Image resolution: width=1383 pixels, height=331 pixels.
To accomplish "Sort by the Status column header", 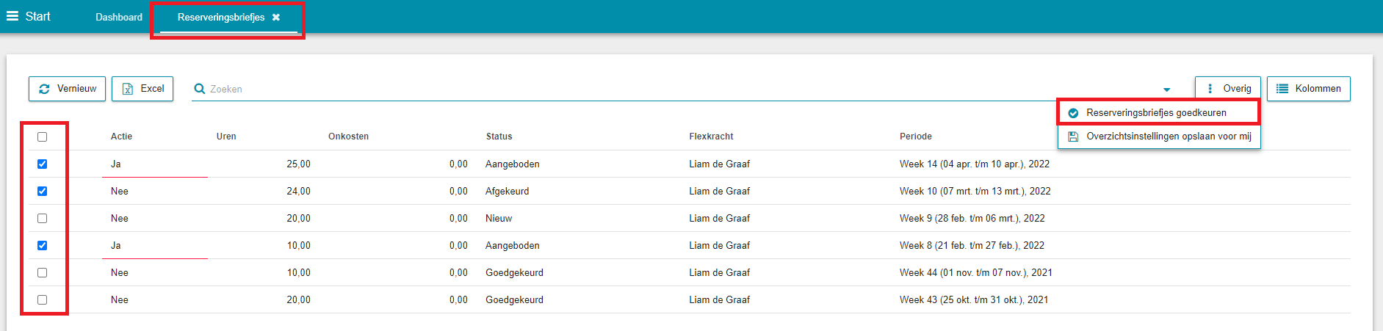I will point(499,137).
